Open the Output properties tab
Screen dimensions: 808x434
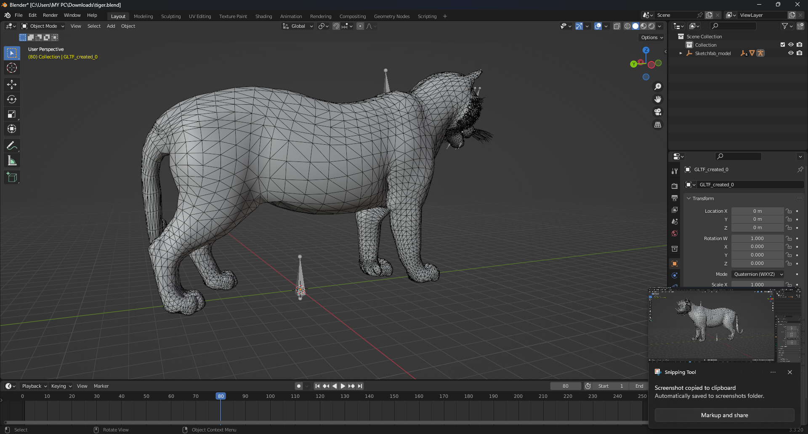(675, 198)
